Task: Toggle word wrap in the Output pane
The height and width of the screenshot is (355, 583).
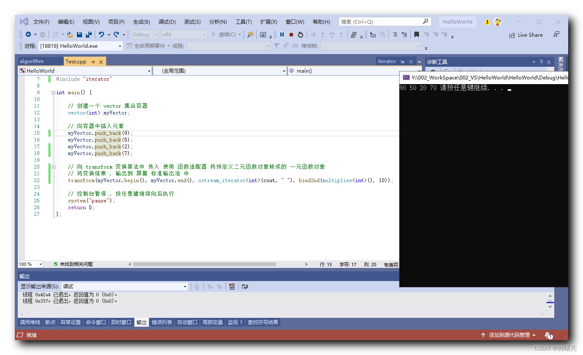Action: point(245,287)
